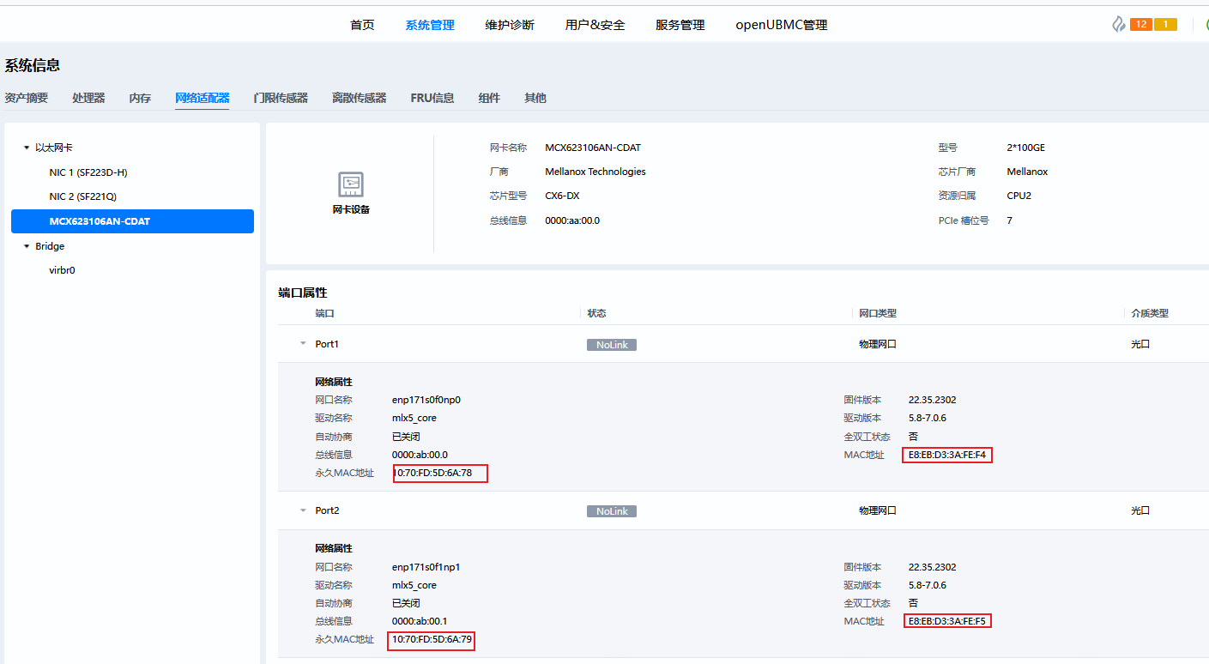Switch to the FRU信息 tab

[x=432, y=98]
